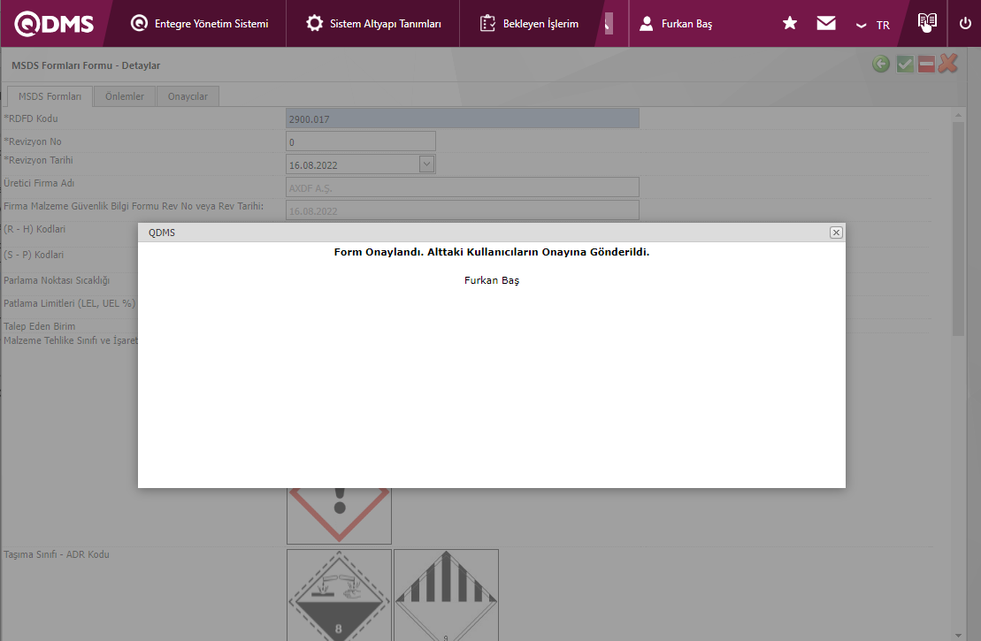The image size is (981, 641).
Task: Click the Firma Rev Tarihi field 16.08.2022
Action: 463,210
